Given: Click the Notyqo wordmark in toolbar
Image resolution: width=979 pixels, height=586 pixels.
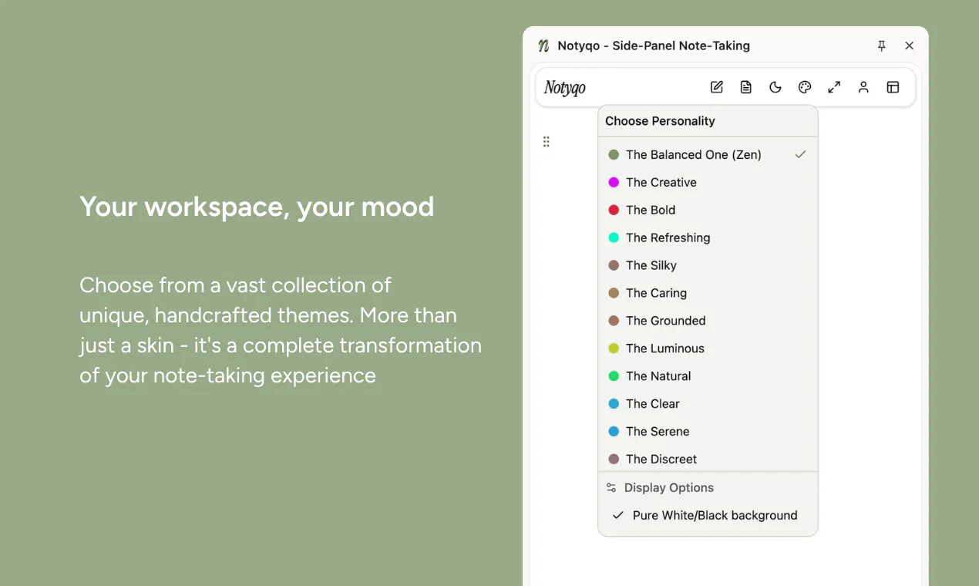Looking at the screenshot, I should click(x=565, y=88).
